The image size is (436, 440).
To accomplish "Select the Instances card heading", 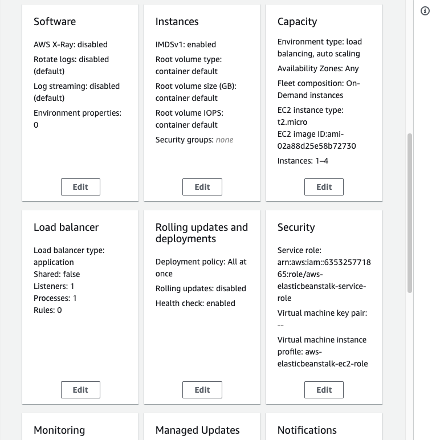I will [x=177, y=22].
